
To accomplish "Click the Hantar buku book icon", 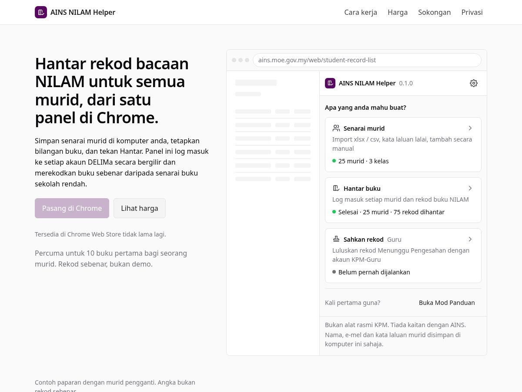I will point(336,188).
